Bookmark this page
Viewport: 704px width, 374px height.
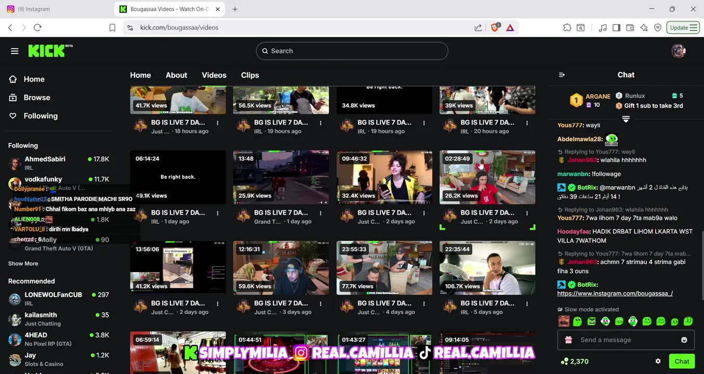(x=112, y=28)
